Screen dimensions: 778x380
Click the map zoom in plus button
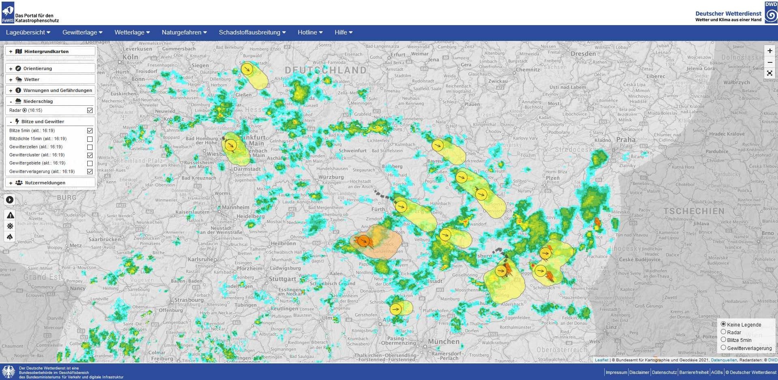769,51
